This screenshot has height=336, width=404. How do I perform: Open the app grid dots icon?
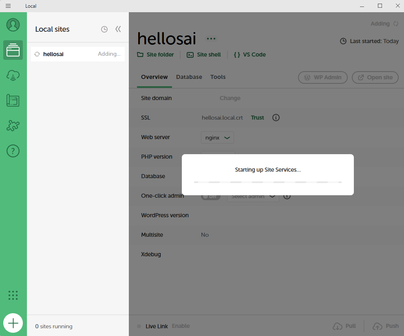coord(13,295)
